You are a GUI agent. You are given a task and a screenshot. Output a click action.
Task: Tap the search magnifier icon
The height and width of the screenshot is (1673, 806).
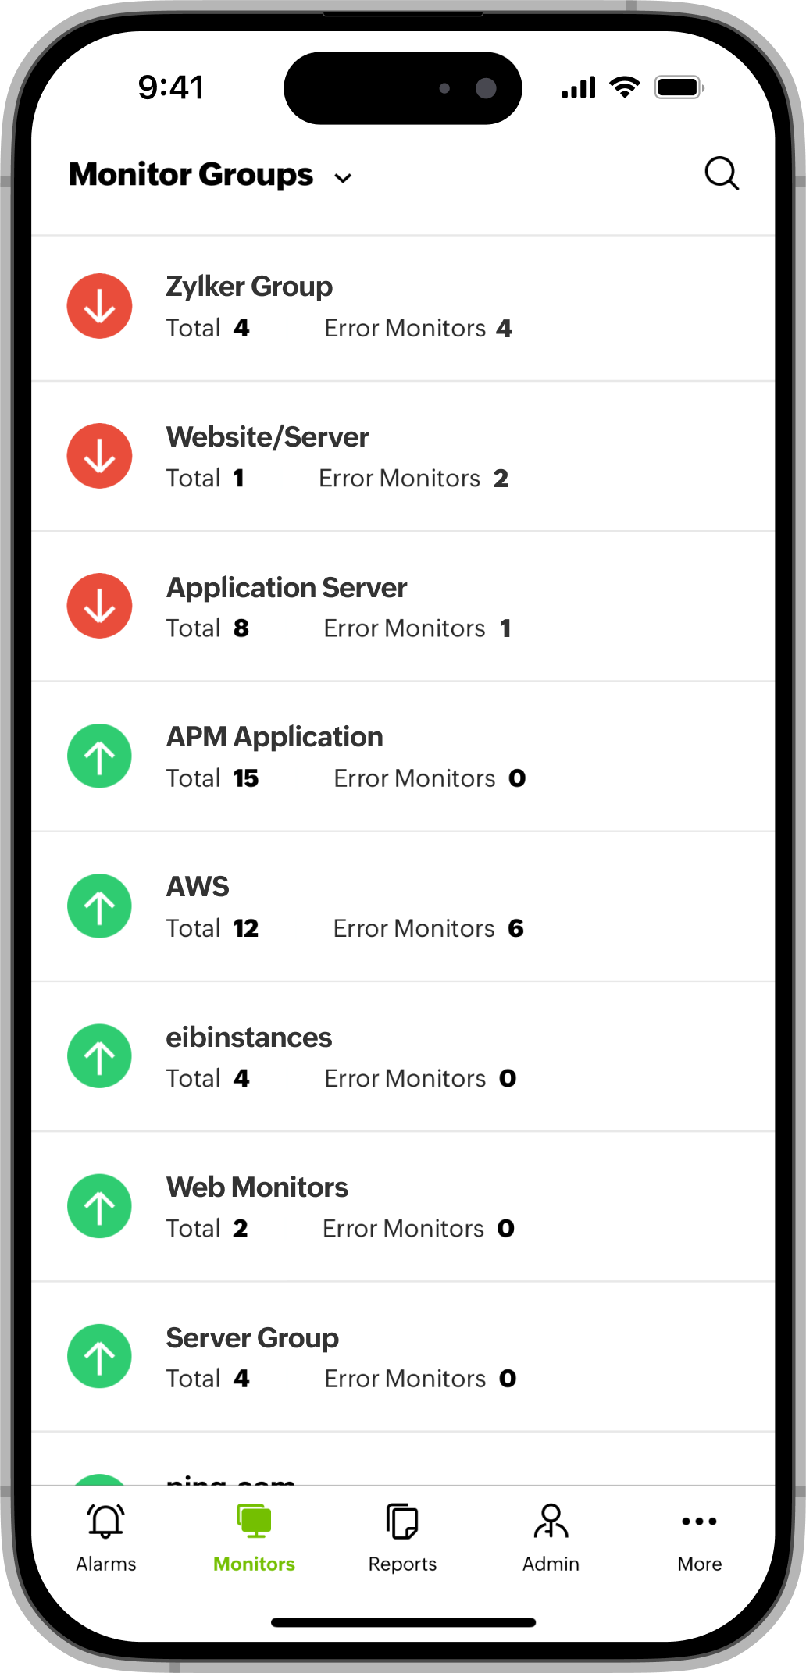pos(721,173)
